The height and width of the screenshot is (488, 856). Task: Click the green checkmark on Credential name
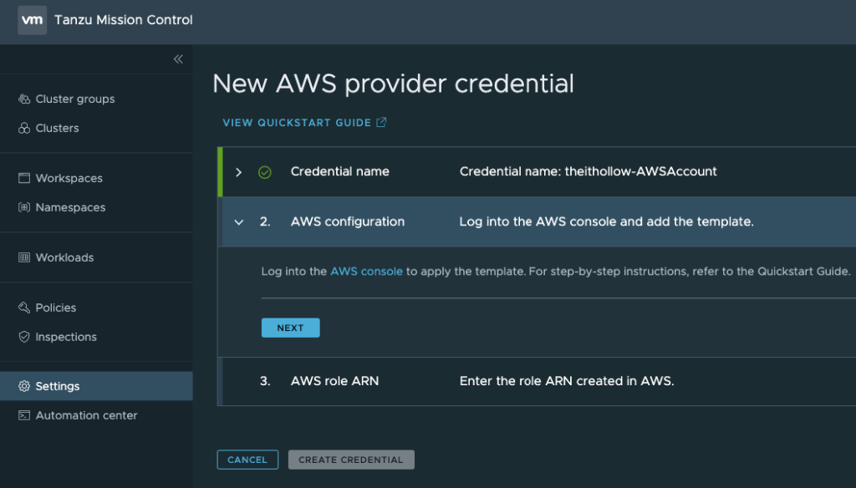click(x=265, y=172)
